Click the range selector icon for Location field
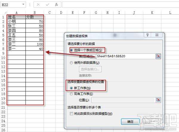The width and height of the screenshot is (179, 132). [x=158, y=100]
